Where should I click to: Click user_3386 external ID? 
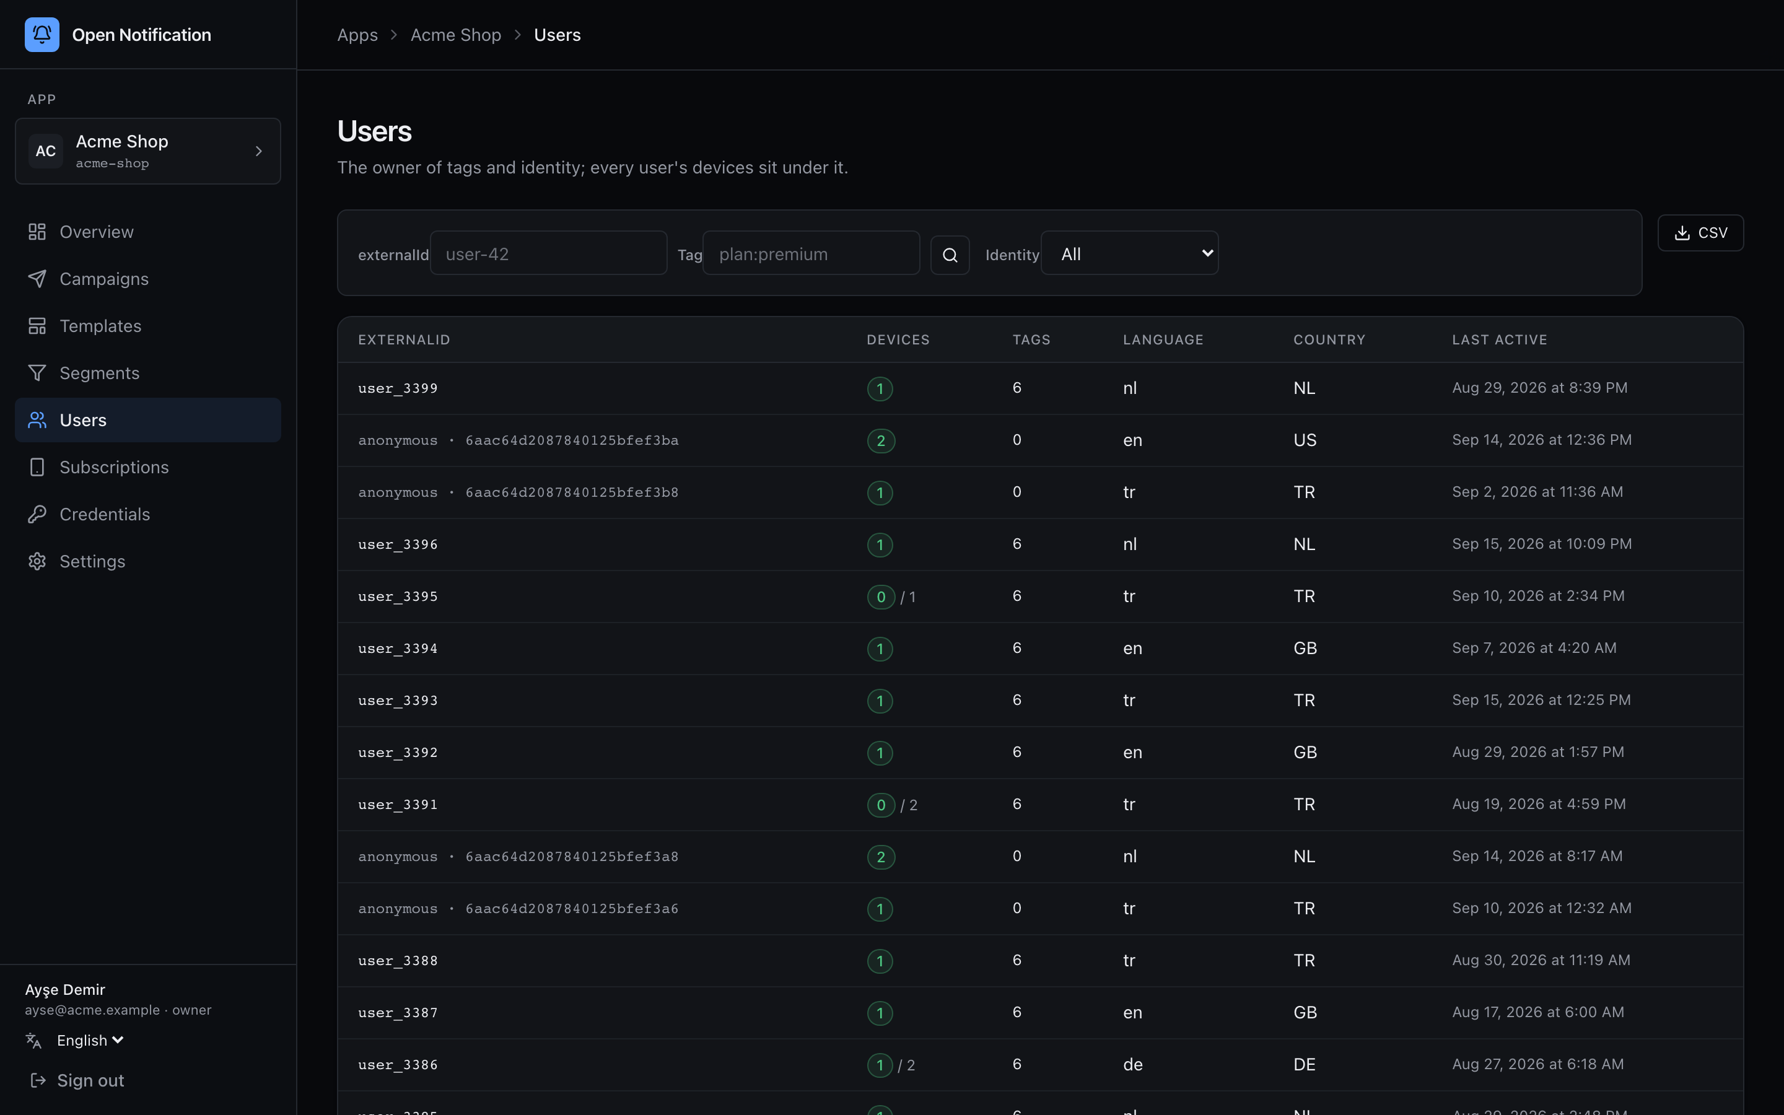click(398, 1065)
